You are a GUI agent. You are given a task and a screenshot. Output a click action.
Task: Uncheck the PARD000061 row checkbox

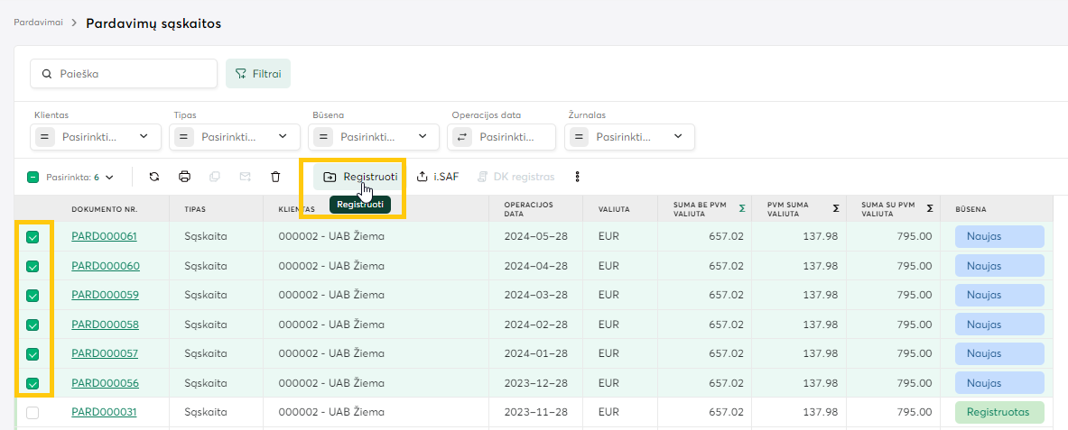click(x=33, y=237)
